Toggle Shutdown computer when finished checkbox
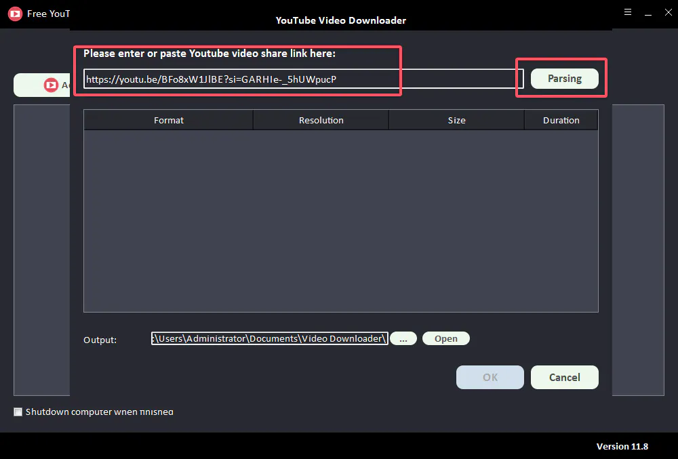The width and height of the screenshot is (678, 459). [18, 412]
